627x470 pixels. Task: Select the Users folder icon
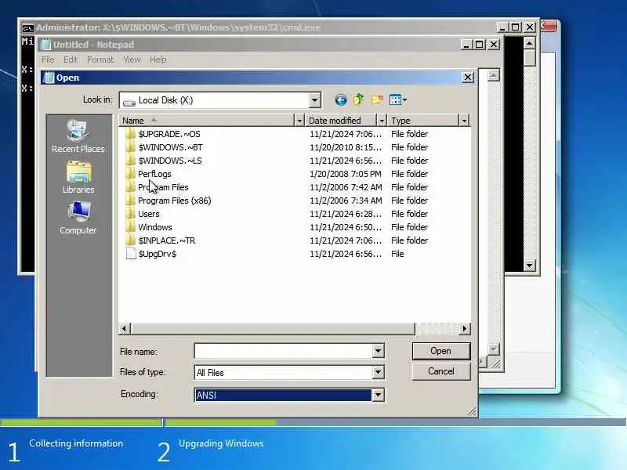(130, 214)
